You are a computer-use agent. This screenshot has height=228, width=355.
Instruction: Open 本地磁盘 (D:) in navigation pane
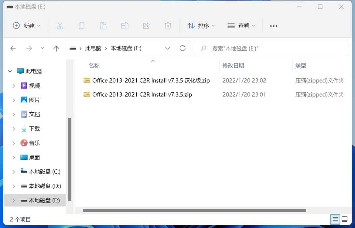pos(45,186)
